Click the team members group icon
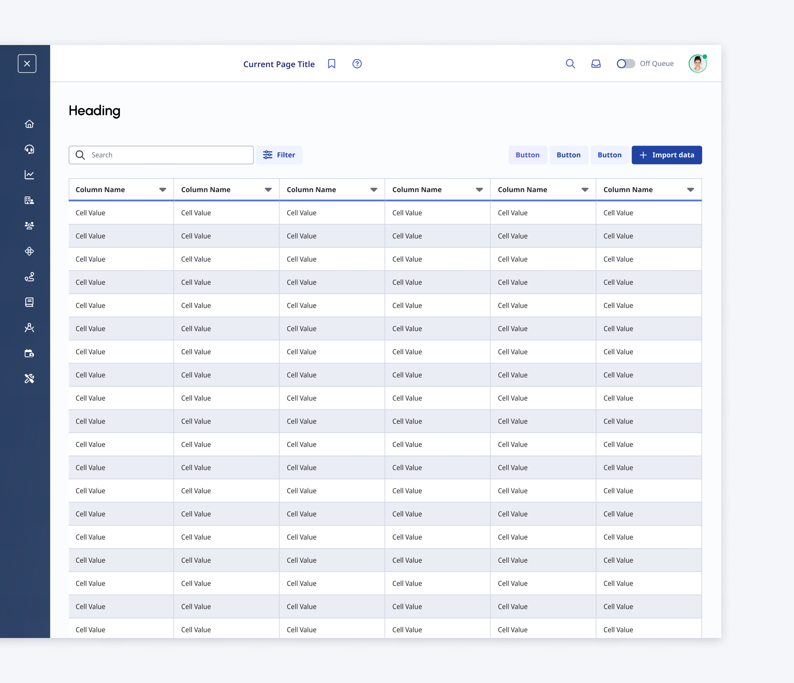794x683 pixels. pyautogui.click(x=29, y=225)
